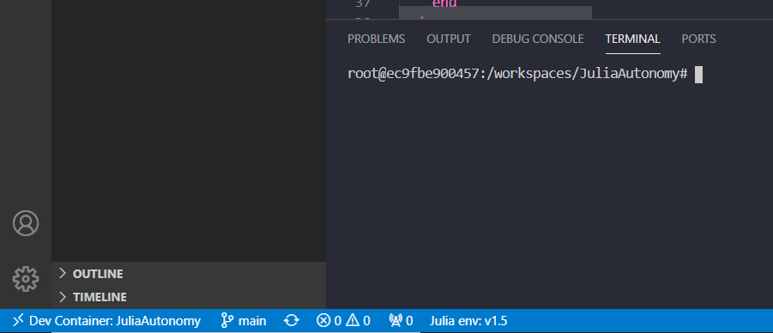Expand the TIMELINE section
The height and width of the screenshot is (333, 773).
tap(189, 297)
